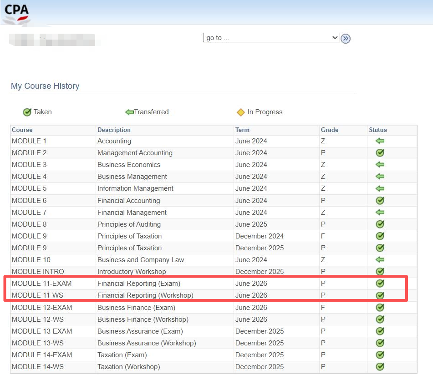Image resolution: width=433 pixels, height=385 pixels.
Task: Select the Information Management description cell
Action: [x=165, y=188]
